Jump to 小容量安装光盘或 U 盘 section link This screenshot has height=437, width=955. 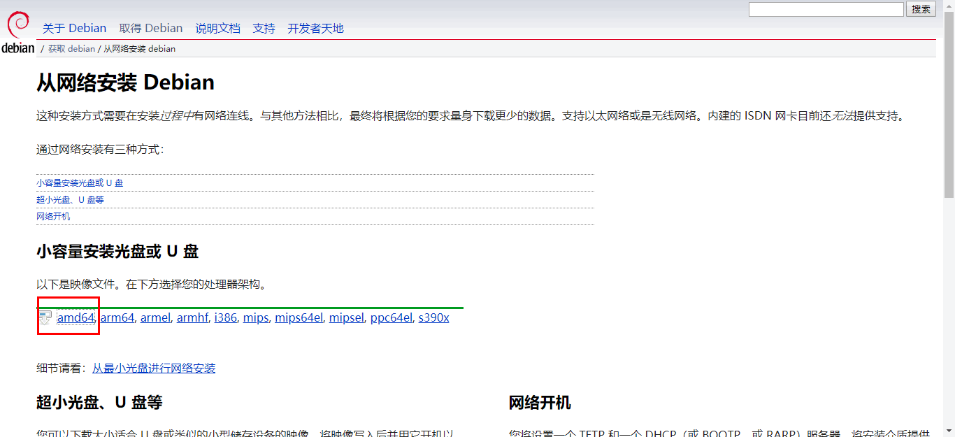tap(80, 182)
